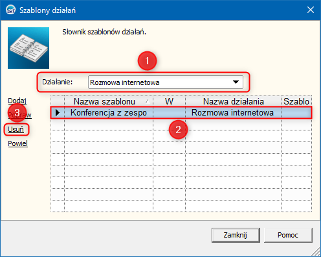Click the row selector arrow of Konferencja row

(x=58, y=112)
